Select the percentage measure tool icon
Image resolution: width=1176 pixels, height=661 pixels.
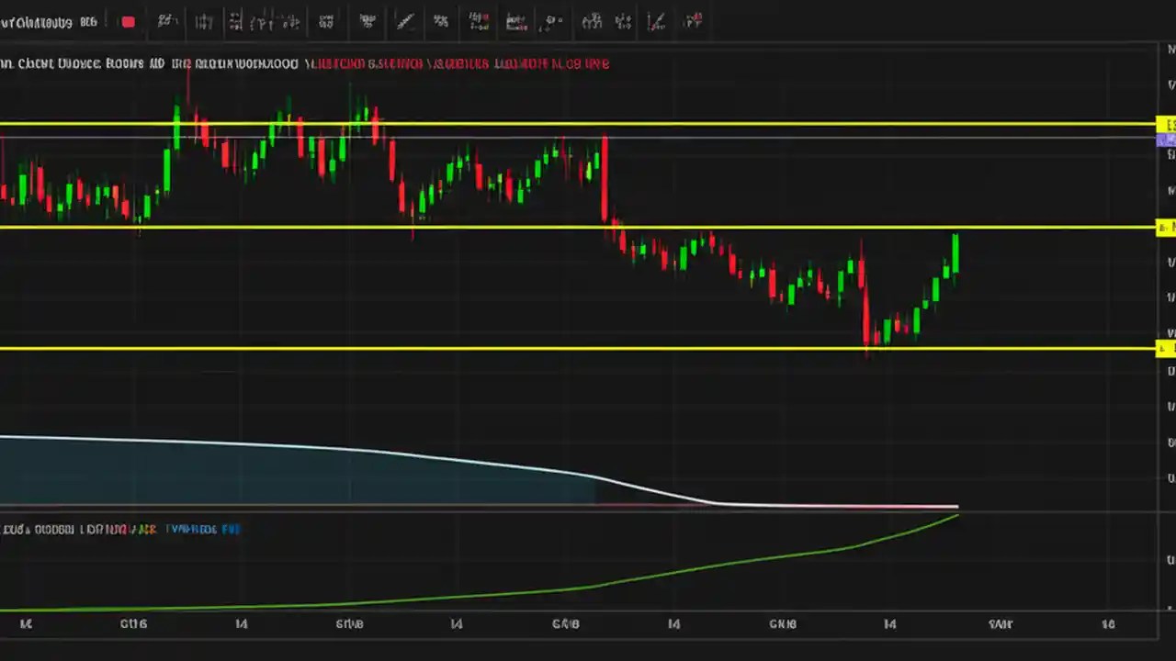[x=441, y=22]
